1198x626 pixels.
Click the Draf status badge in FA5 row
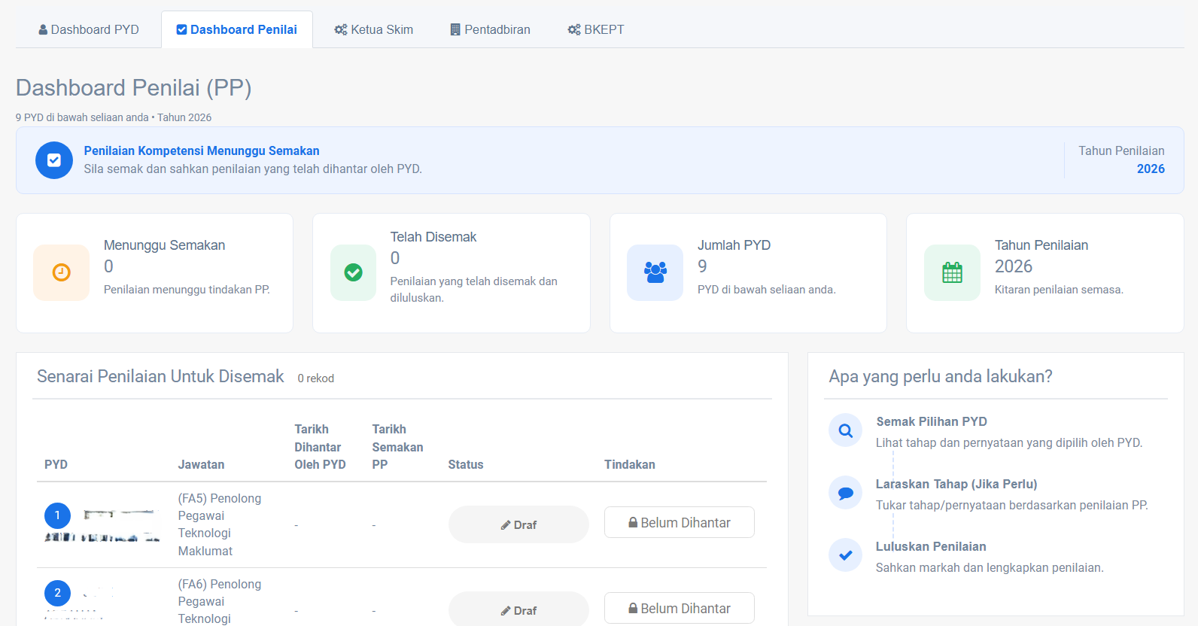(x=518, y=524)
